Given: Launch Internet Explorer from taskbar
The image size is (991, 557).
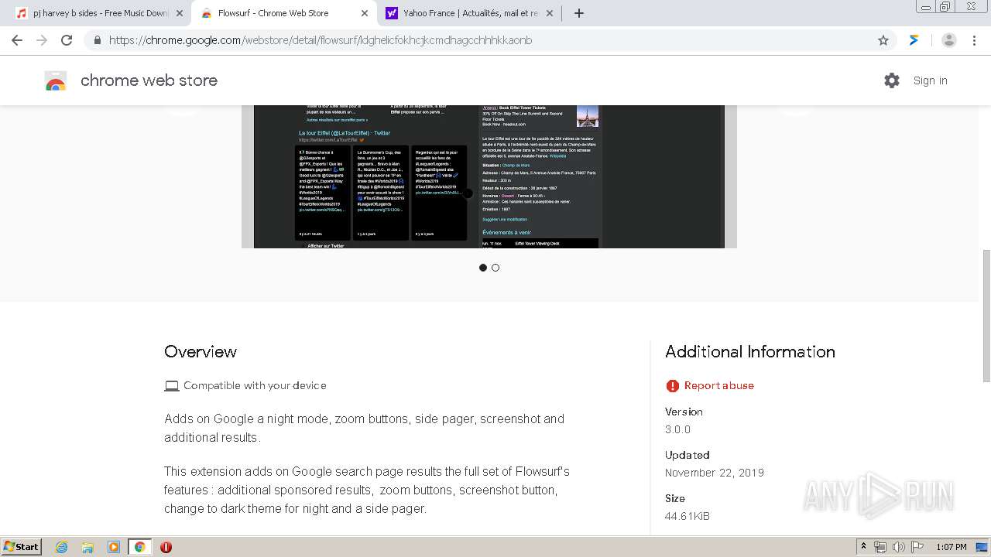Looking at the screenshot, I should click(61, 547).
